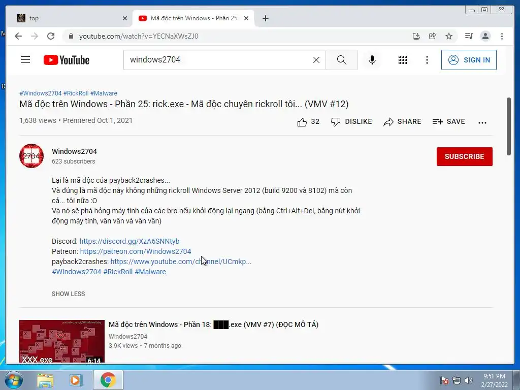Click the browser forward arrow
The height and width of the screenshot is (390, 520).
pyautogui.click(x=35, y=36)
